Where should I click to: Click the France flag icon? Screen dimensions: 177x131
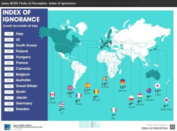click(x=79, y=95)
